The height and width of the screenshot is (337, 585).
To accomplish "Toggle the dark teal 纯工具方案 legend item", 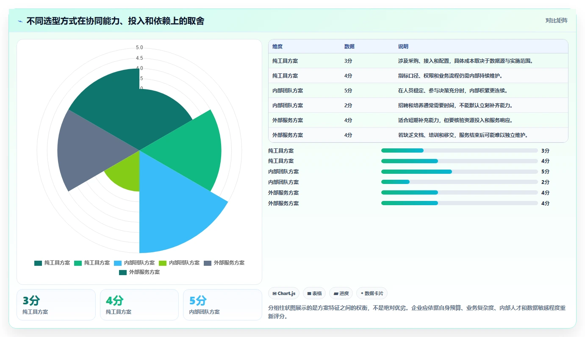I will (x=52, y=263).
